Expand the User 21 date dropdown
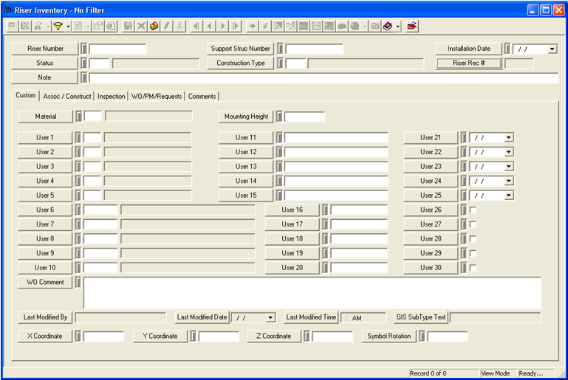Viewport: 568px width, 380px height. tap(508, 138)
